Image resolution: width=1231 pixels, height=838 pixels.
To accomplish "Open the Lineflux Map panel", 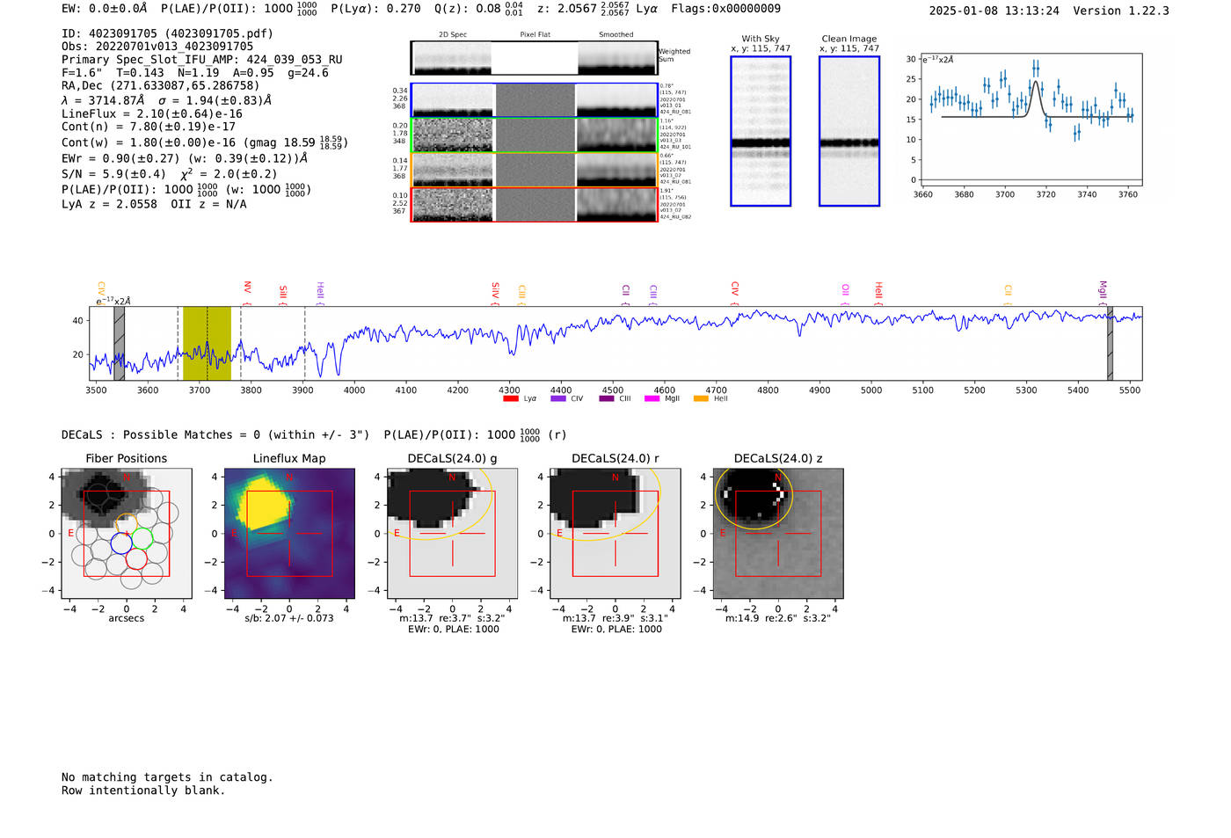I will click(x=289, y=533).
